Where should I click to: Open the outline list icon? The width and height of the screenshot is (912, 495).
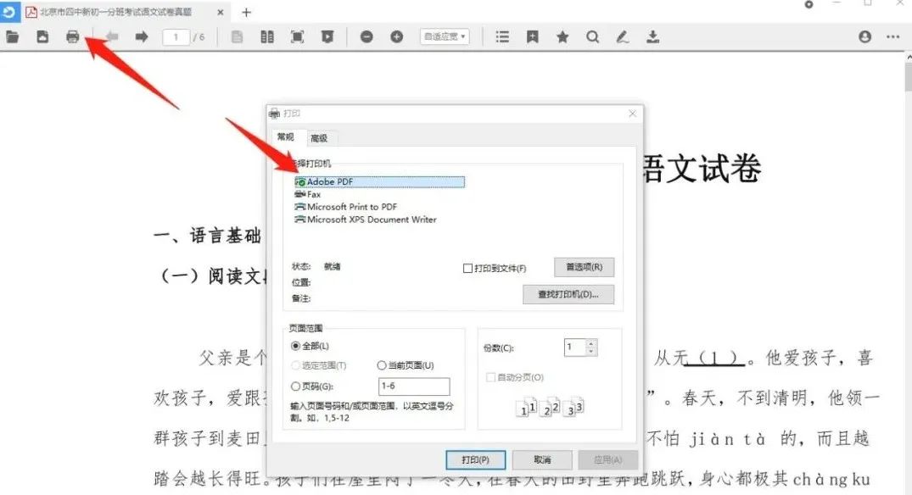502,37
